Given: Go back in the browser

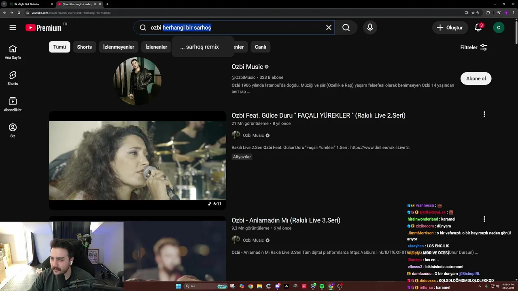Looking at the screenshot, I should click(4, 13).
